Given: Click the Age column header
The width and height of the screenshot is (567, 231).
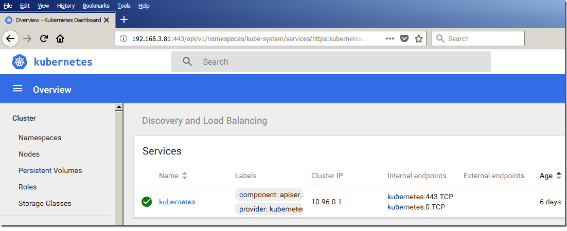Looking at the screenshot, I should (546, 176).
